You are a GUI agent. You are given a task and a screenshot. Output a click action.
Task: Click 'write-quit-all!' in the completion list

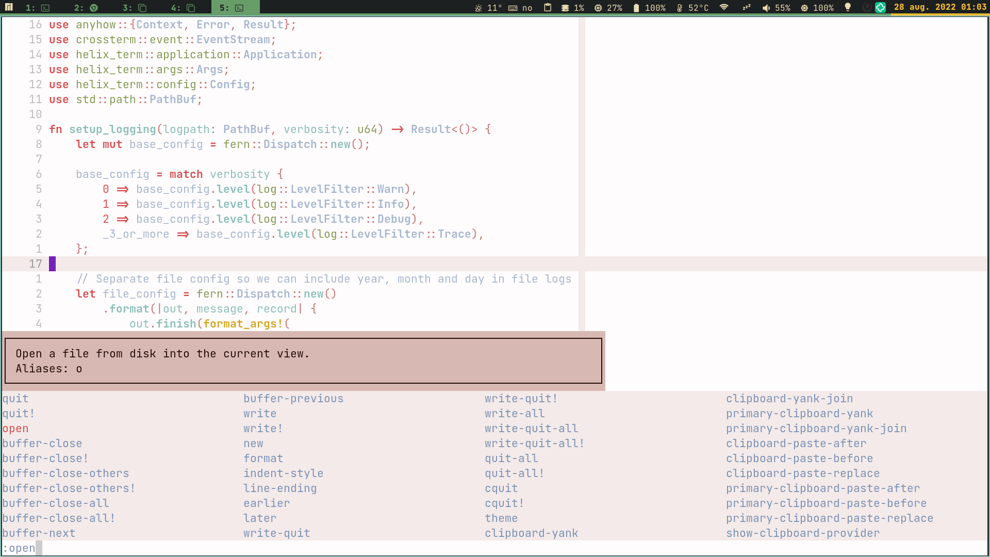(x=535, y=444)
